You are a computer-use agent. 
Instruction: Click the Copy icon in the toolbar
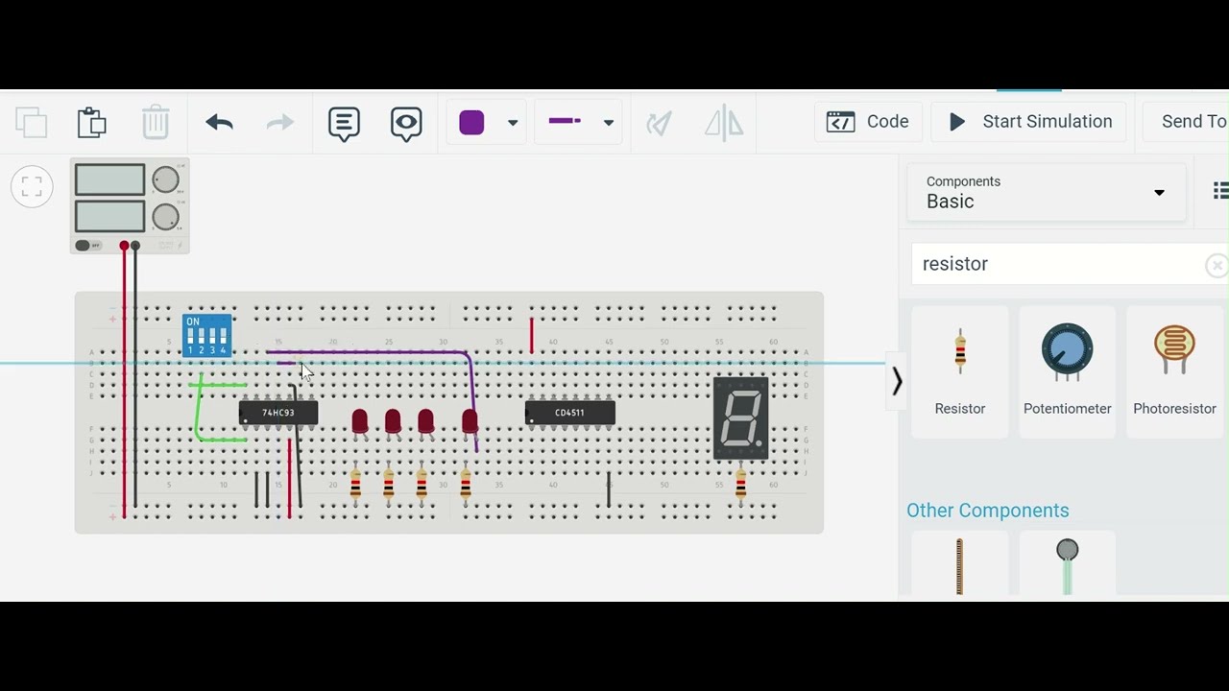[x=32, y=122]
